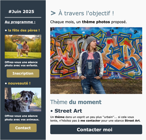Click the À travers l'objectif title
Image resolution: width=146 pixels, height=140 pixels.
click(86, 13)
